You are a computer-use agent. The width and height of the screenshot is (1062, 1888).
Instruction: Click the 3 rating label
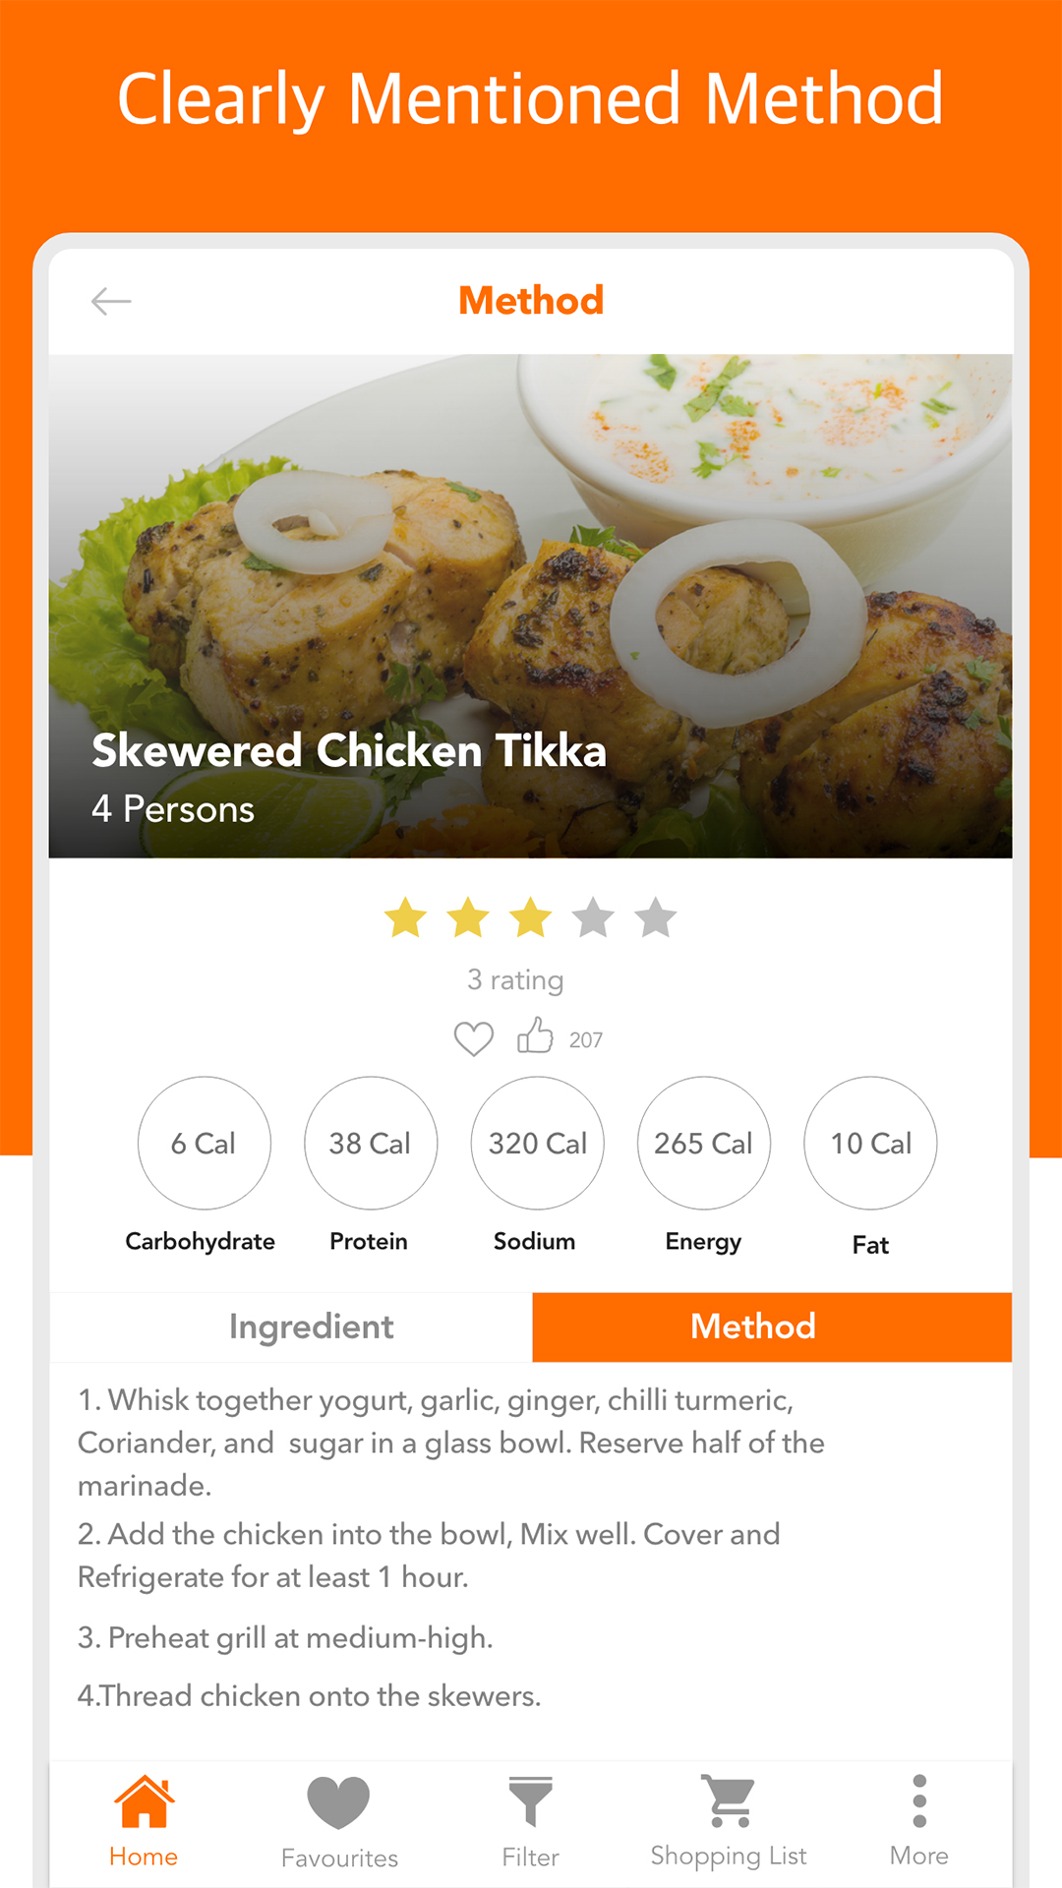(514, 978)
